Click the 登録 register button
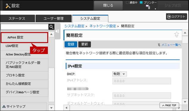189x111 pixels. click(x=71, y=44)
